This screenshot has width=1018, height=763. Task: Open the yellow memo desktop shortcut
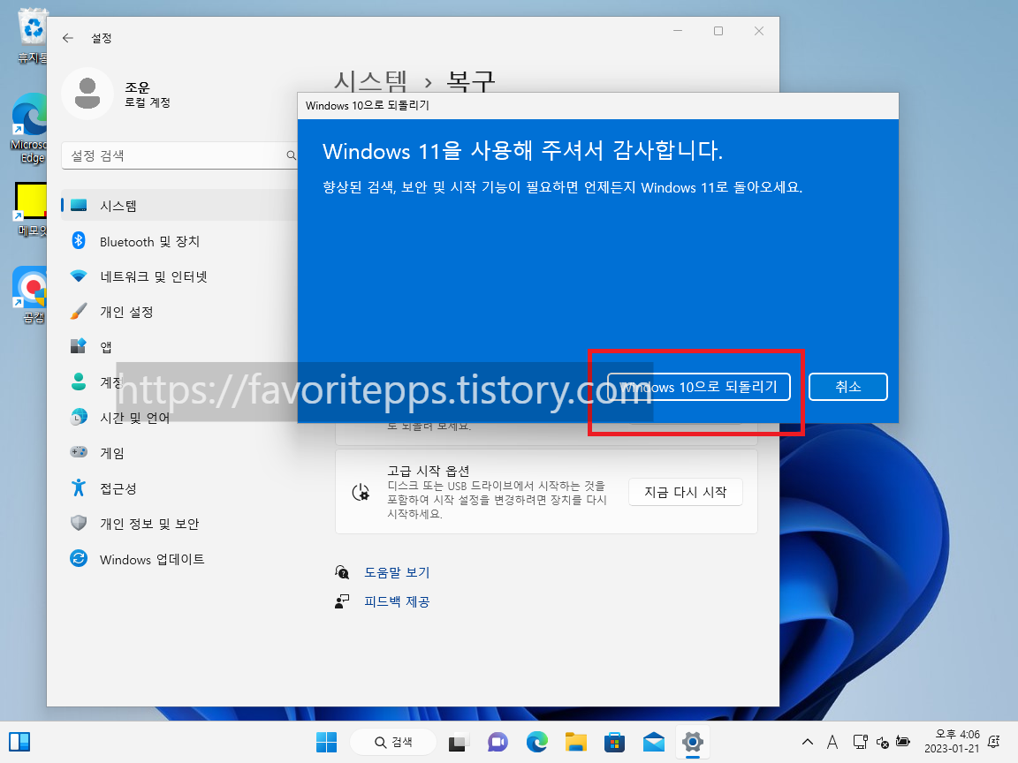(x=30, y=209)
